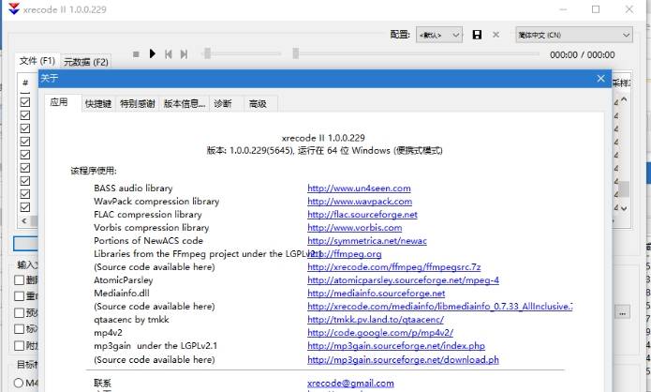The width and height of the screenshot is (651, 392).
Task: Toggle the fourth file list checkbox
Action: coord(25,142)
